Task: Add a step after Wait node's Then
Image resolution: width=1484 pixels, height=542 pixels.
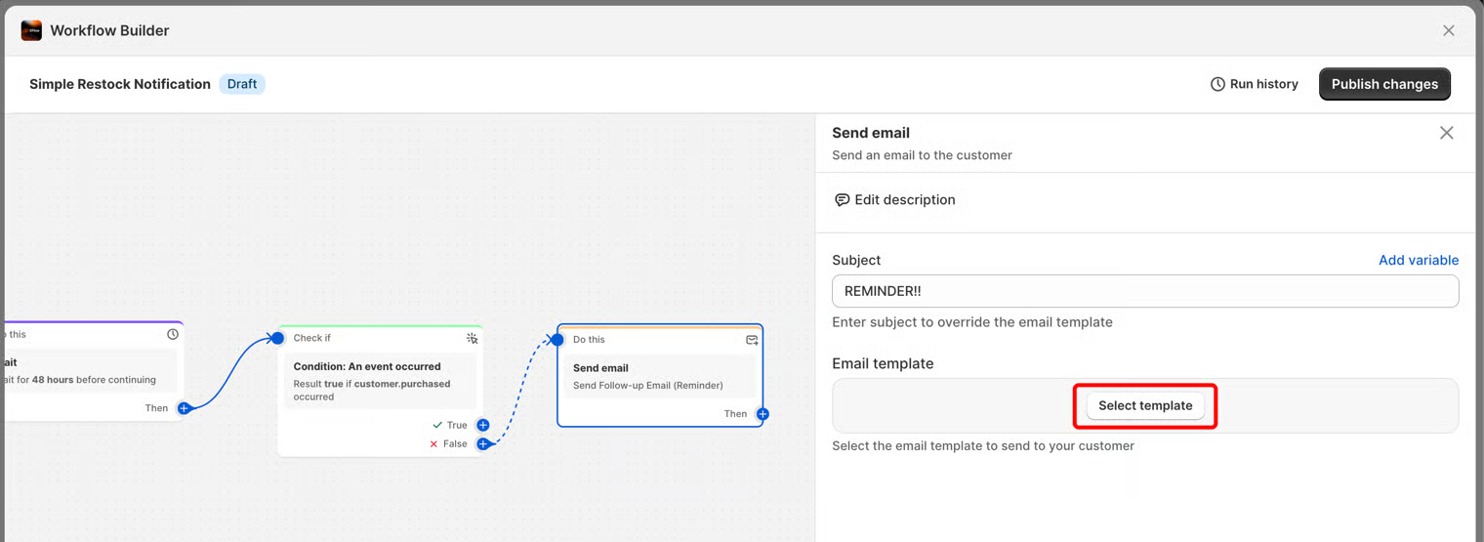Action: tap(184, 408)
